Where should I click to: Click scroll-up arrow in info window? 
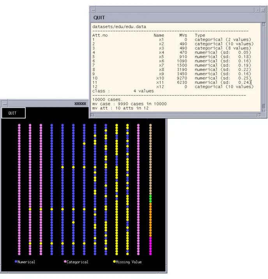click(264, 24)
